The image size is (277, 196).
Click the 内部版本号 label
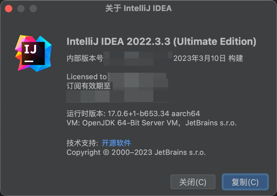[x=85, y=58]
